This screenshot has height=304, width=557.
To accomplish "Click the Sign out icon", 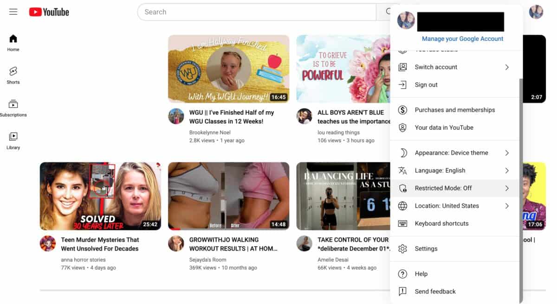I will coord(402,85).
